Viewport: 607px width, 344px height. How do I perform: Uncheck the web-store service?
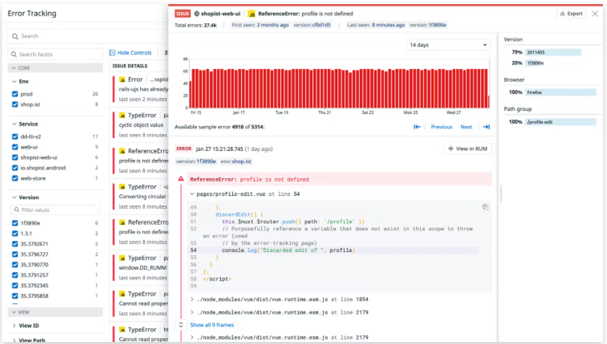[x=15, y=178]
